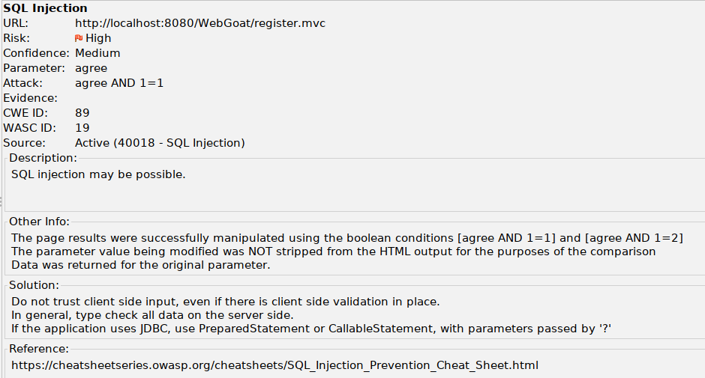This screenshot has height=378, width=705.
Task: Click the WASC ID value 19
Action: [82, 128]
